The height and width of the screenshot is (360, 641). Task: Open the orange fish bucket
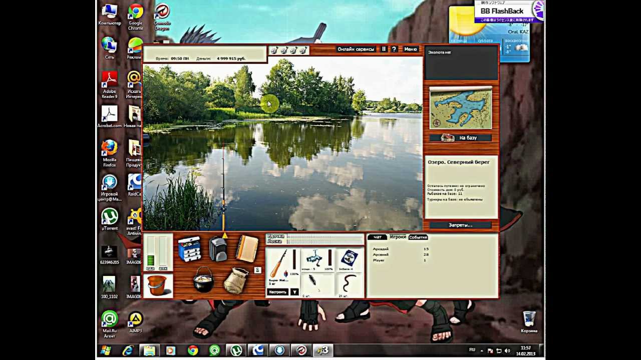158,286
